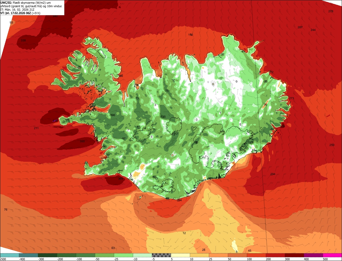The height and width of the screenshot is (261, 342).
Task: Click the -62 value in south Iceland
Action: tap(154, 177)
